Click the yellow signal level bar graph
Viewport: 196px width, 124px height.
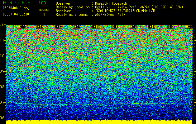pos(99,122)
